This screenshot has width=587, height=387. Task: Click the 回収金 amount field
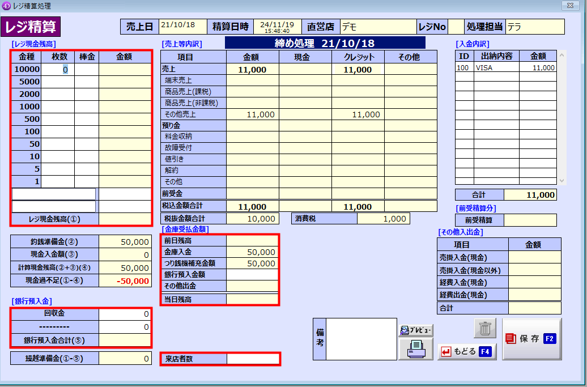coord(125,314)
